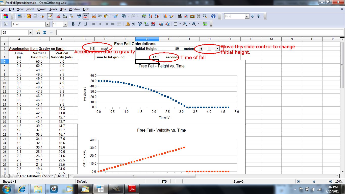This screenshot has height=194, width=345.
Task: Open the font size dropdown
Action: point(65,24)
